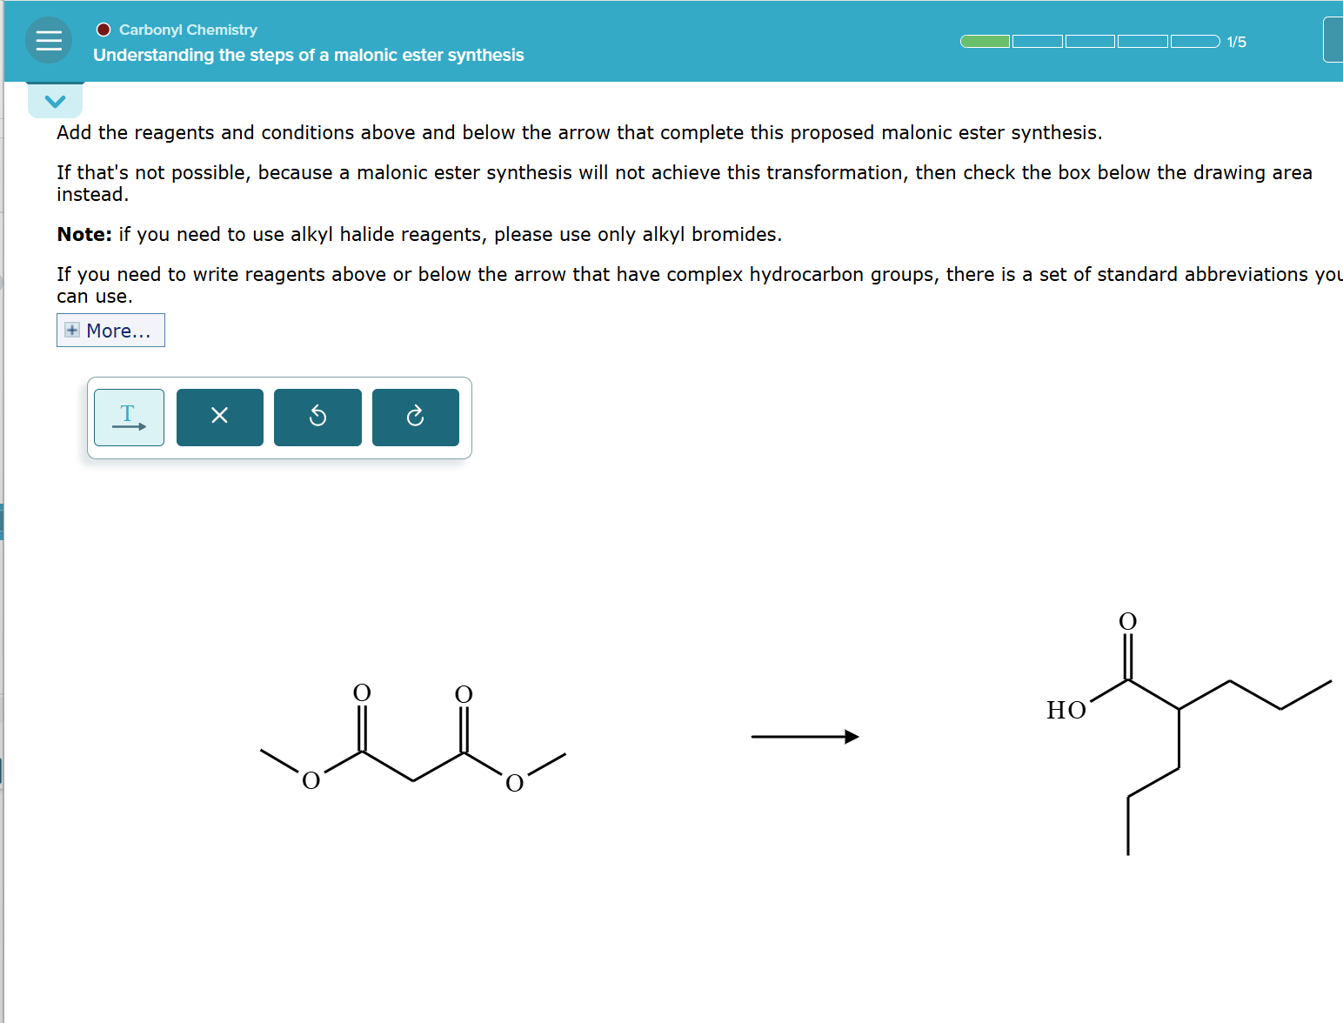Image resolution: width=1343 pixels, height=1023 pixels.
Task: Click the reaction arrow in the drawing area
Action: (x=805, y=737)
